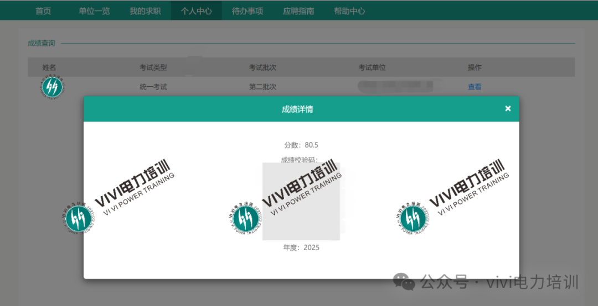Click the 成绩查询 section heading
The image size is (598, 306).
point(41,43)
